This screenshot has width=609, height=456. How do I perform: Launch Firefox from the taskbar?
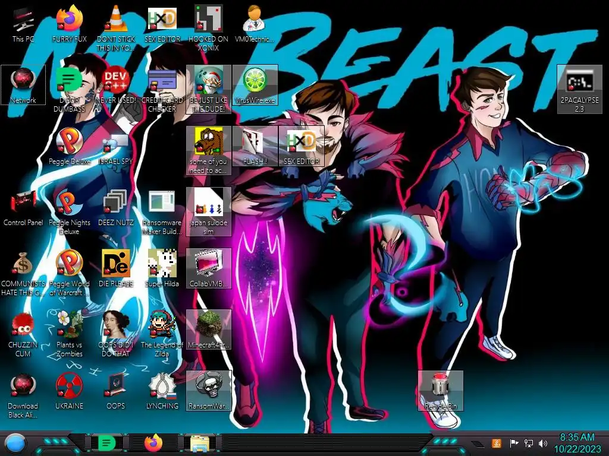(x=153, y=443)
